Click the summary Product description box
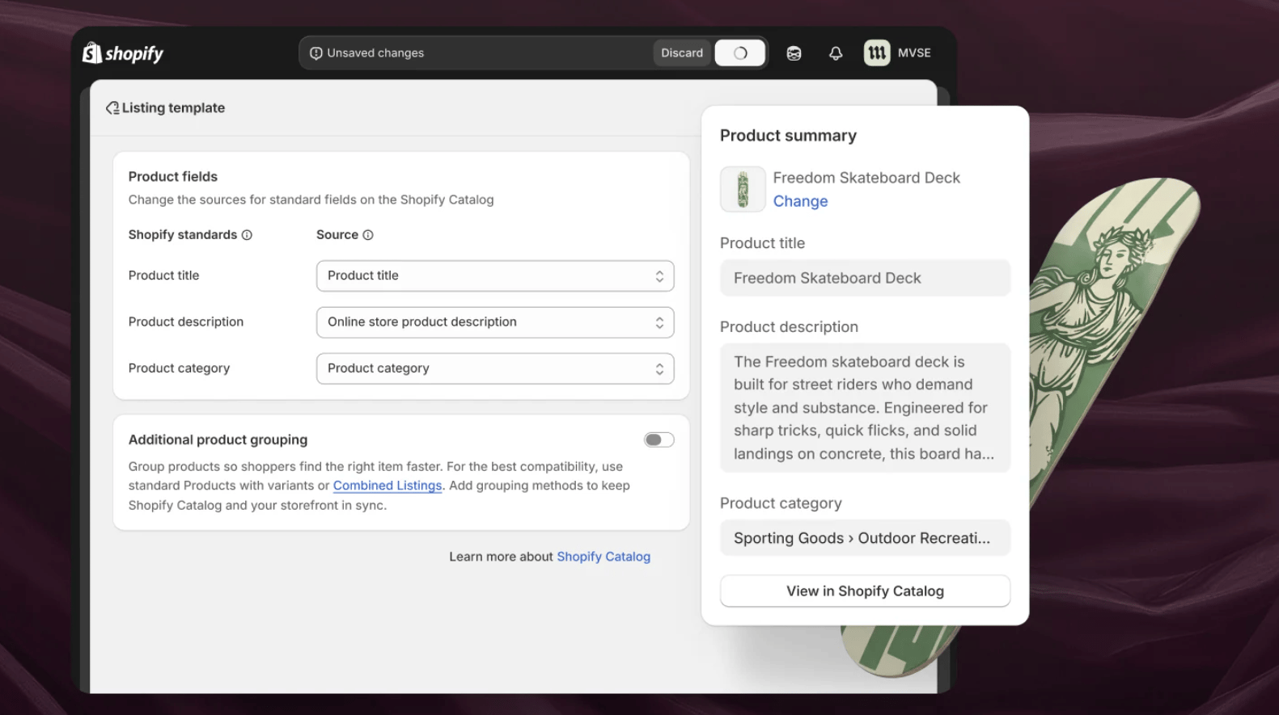This screenshot has width=1279, height=715. point(865,408)
